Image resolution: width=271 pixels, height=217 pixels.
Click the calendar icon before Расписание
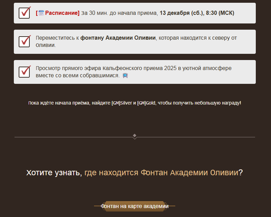click(41, 13)
